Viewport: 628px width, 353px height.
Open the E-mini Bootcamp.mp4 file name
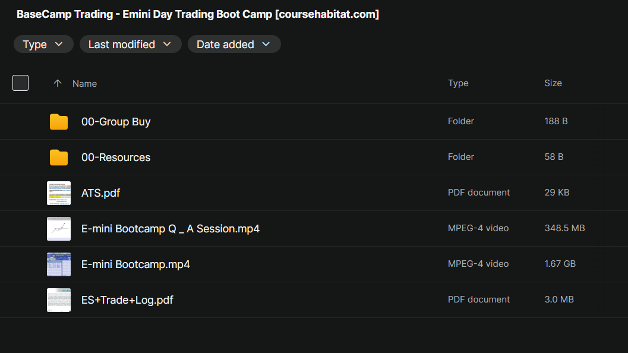(x=135, y=264)
